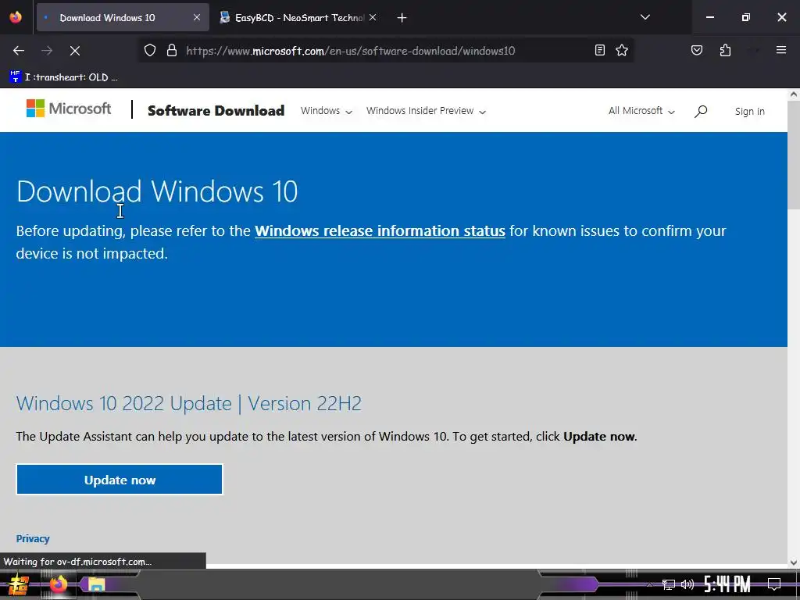The width and height of the screenshot is (800, 600).
Task: Expand the All Microsoft menu
Action: pyautogui.click(x=641, y=111)
